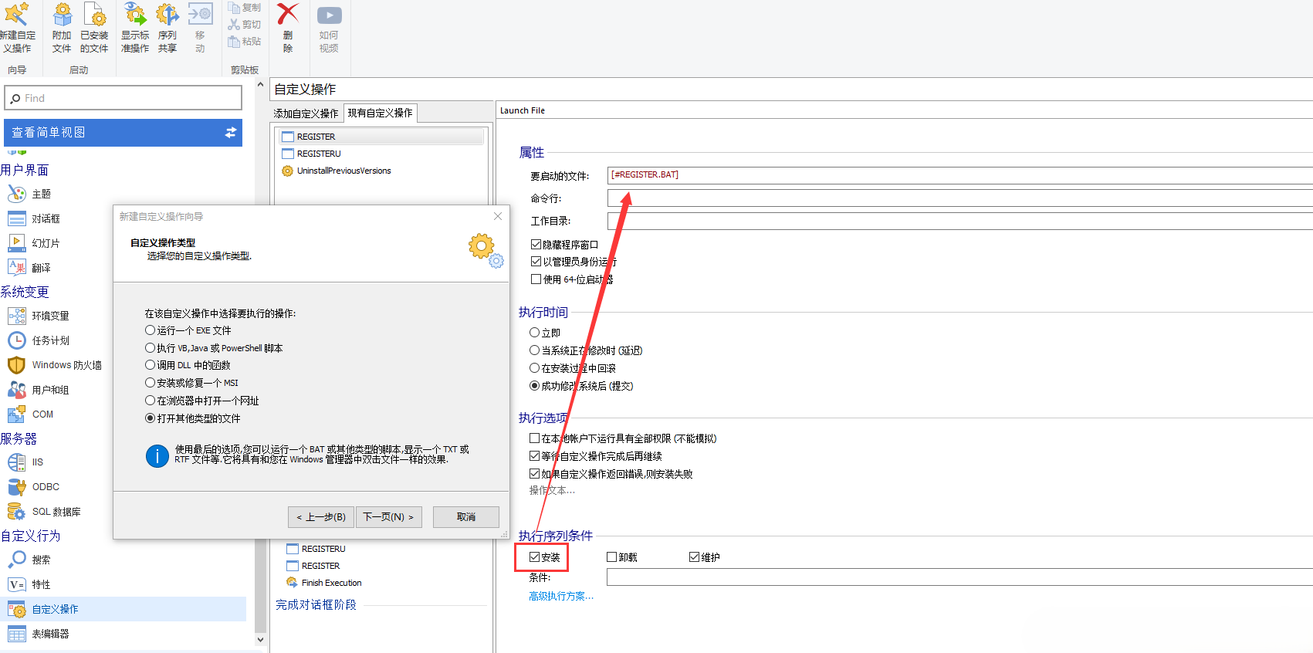Select 安装或修复一个 MSI option

(x=191, y=383)
